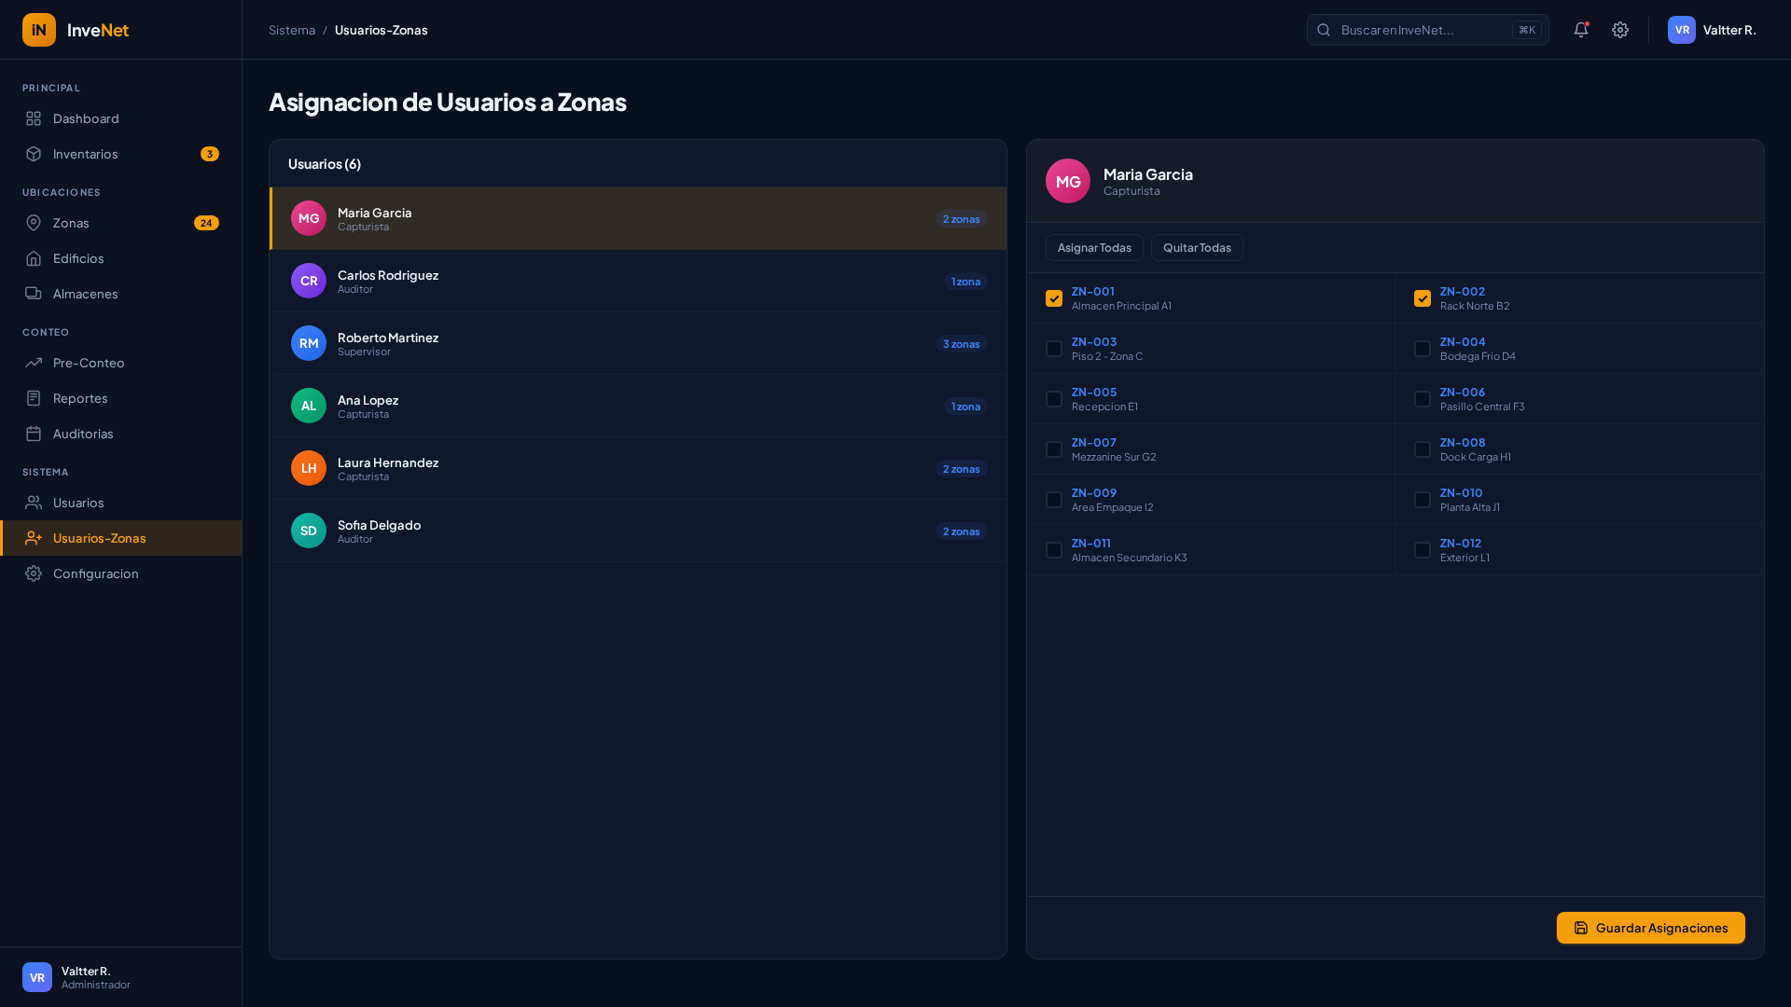1791x1007 pixels.
Task: Click Maria Garcia's MG avatar in the user list
Action: tap(309, 218)
